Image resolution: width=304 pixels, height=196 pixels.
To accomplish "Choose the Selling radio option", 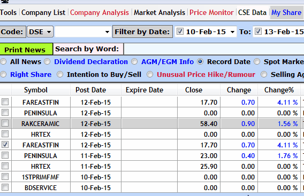I will pos(264,74).
